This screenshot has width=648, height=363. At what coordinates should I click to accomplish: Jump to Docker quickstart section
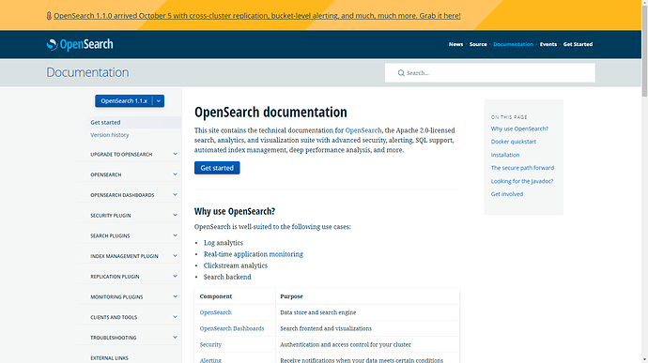514,142
